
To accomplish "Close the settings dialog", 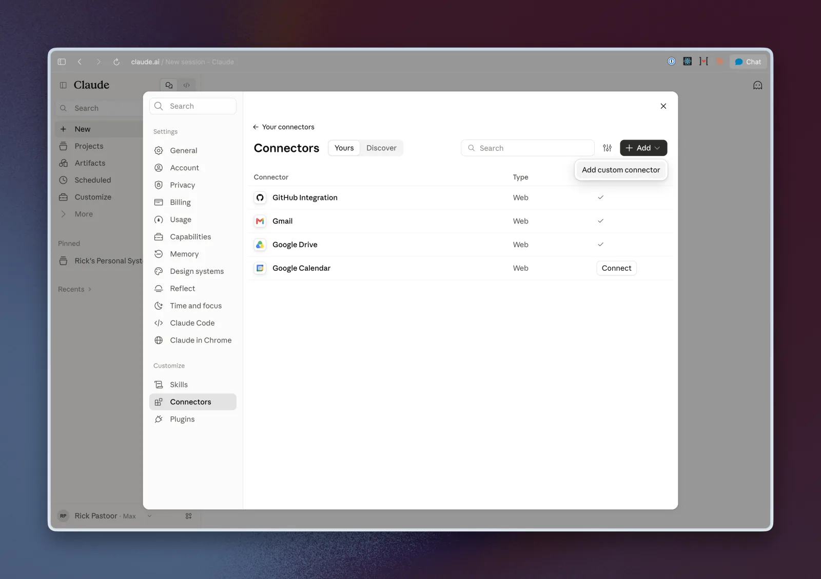I will pyautogui.click(x=663, y=106).
